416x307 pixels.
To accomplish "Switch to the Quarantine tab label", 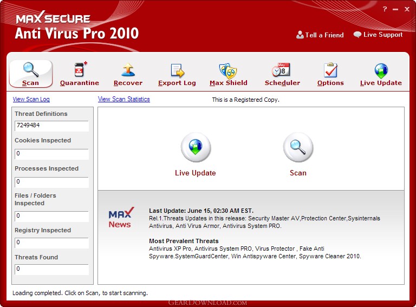I will tap(80, 83).
